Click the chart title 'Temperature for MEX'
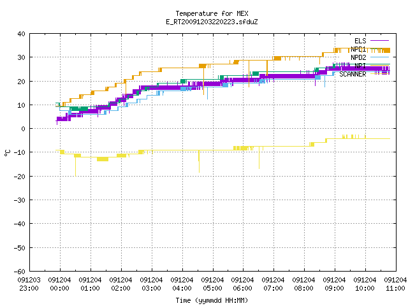 [x=212, y=13]
